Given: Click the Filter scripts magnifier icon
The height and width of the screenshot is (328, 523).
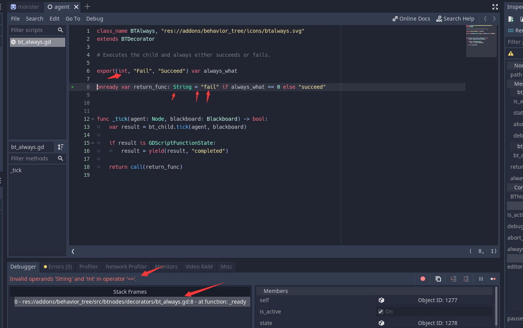Looking at the screenshot, I should pyautogui.click(x=60, y=30).
